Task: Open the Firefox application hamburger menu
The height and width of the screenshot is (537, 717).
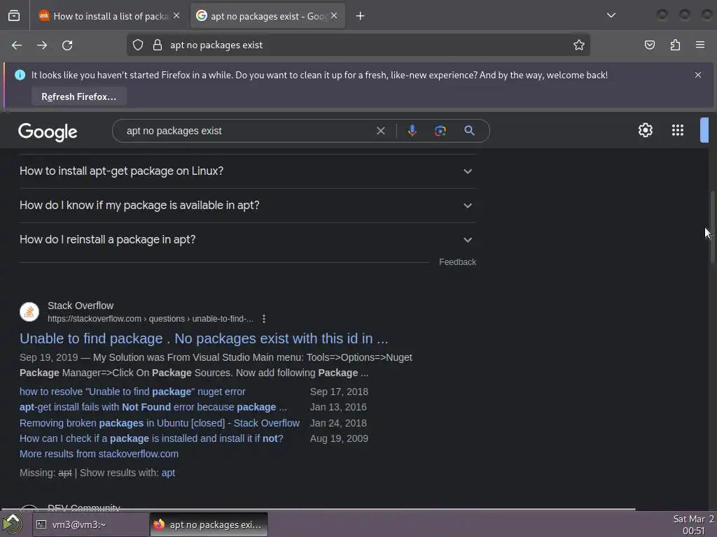Action: point(700,45)
